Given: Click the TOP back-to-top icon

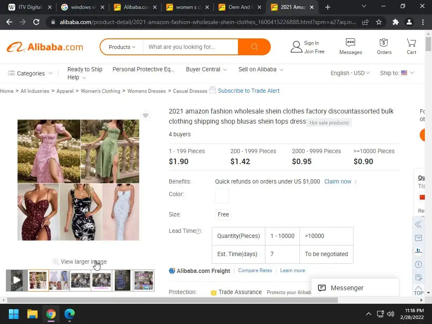Looking at the screenshot, I should [418, 291].
